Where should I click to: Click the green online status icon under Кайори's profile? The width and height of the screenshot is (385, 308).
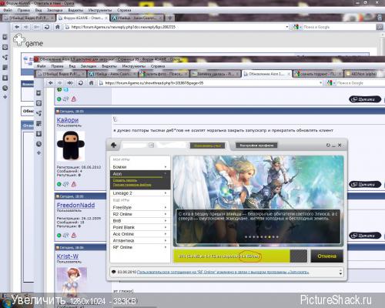click(x=59, y=184)
